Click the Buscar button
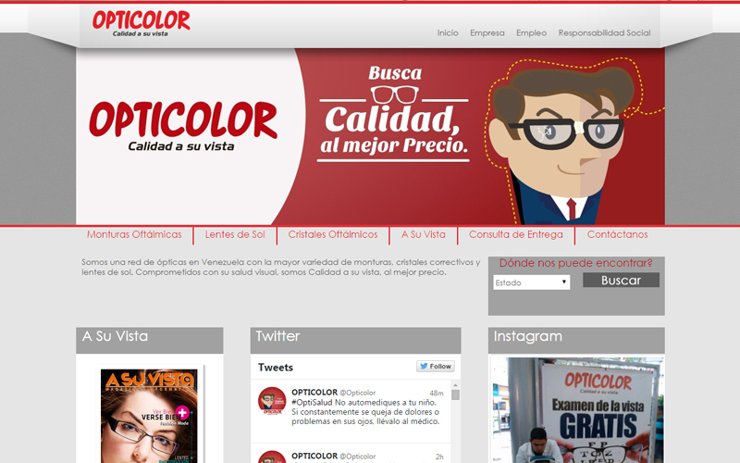This screenshot has width=740, height=463. (621, 281)
